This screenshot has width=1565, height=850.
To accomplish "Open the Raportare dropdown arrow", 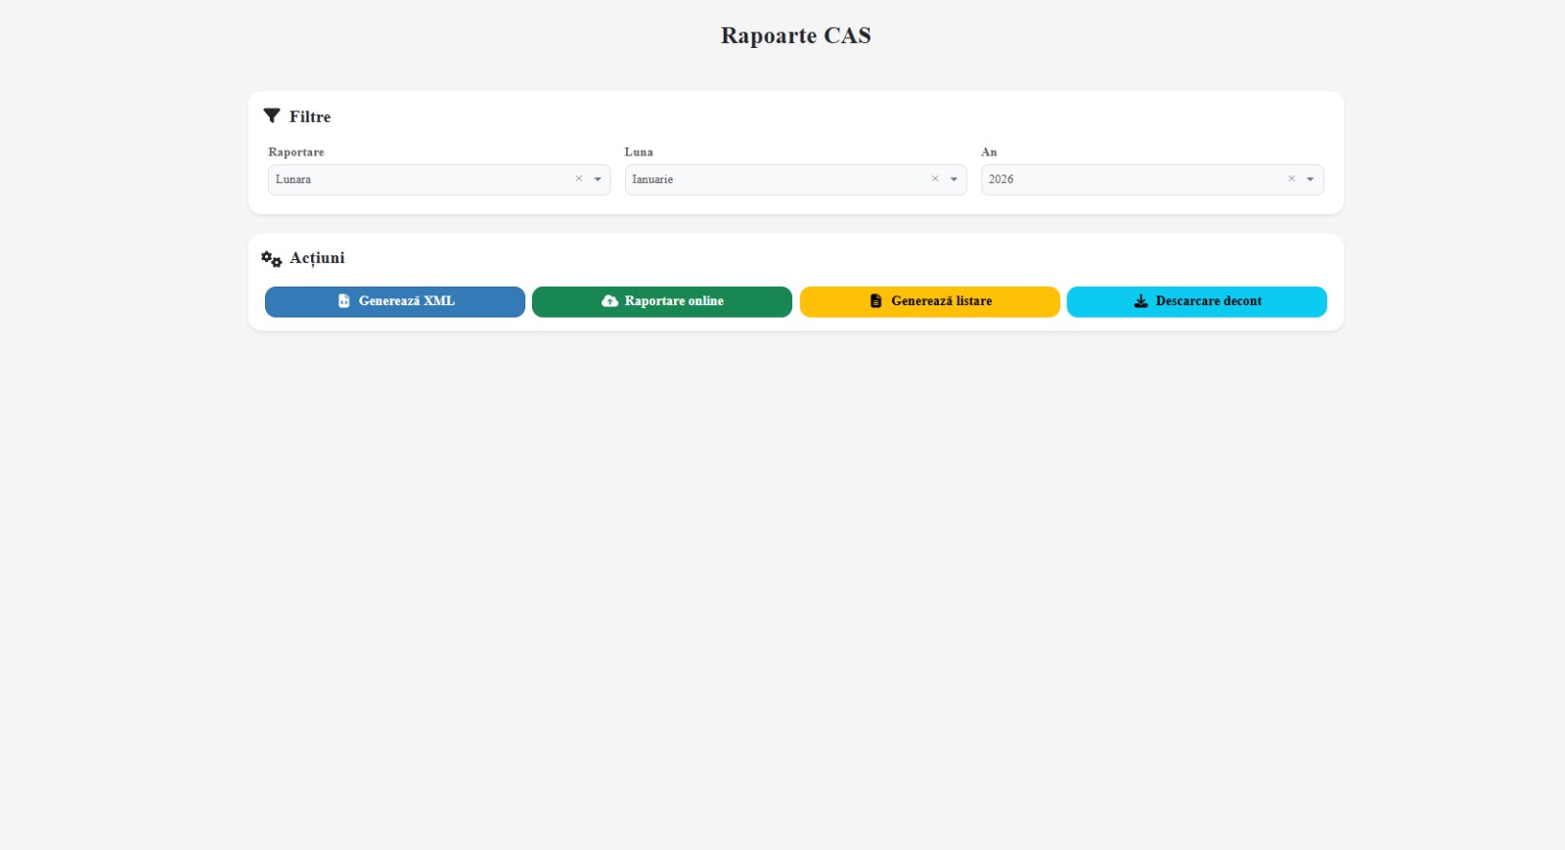I will click(598, 180).
